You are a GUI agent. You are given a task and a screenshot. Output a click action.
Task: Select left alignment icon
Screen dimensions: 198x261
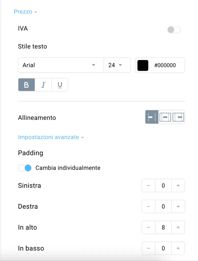click(152, 117)
